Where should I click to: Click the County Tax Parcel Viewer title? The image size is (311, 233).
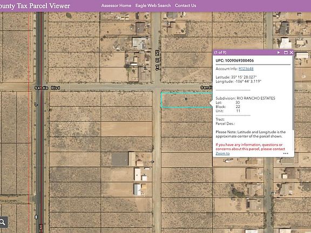coord(35,6)
